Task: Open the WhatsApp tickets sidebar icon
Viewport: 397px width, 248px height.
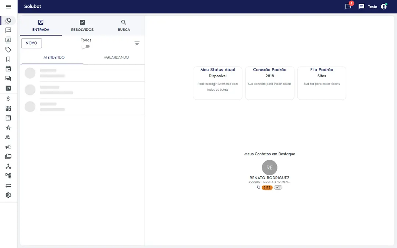Action: click(8, 21)
